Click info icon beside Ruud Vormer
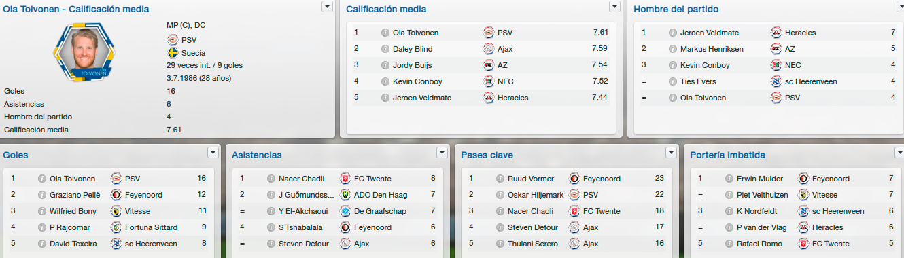Image resolution: width=904 pixels, height=258 pixels. pos(500,179)
